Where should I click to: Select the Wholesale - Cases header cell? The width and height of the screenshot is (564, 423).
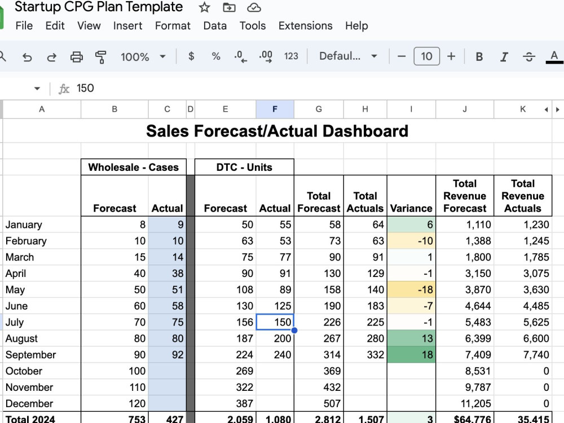coord(134,168)
